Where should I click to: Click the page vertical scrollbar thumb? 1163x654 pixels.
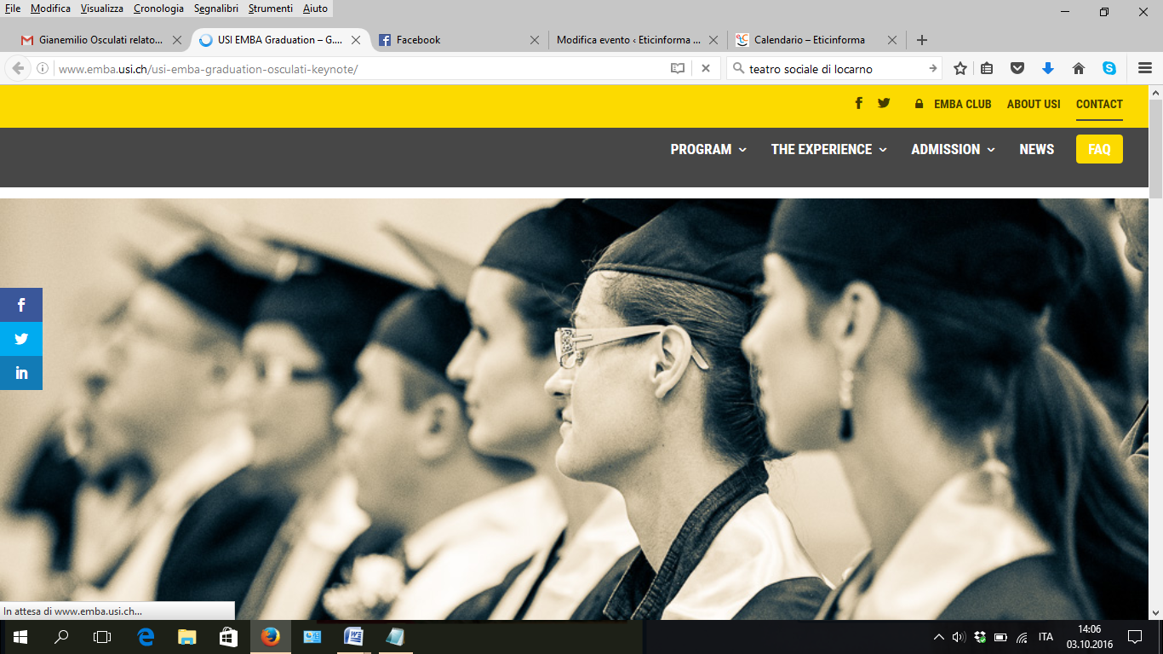[x=1155, y=149]
